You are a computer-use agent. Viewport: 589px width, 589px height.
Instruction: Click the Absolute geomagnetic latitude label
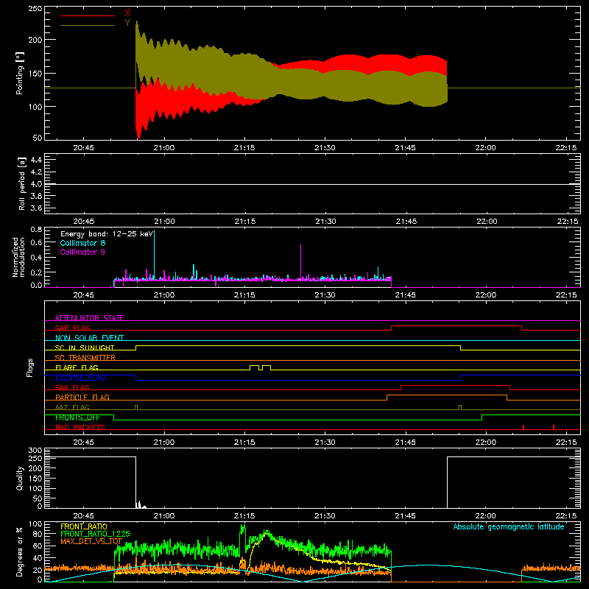point(509,526)
